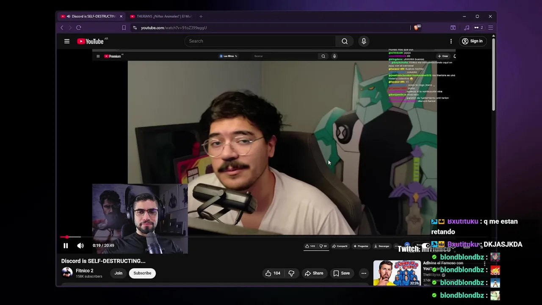Viewport: 542px width, 305px height.
Task: Click 158K subscribers text
Action: tap(89, 277)
